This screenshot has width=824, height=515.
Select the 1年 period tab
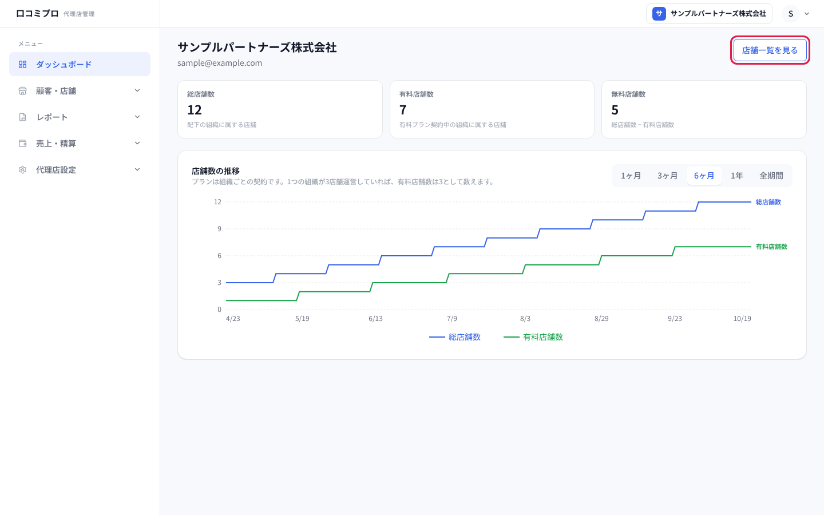tap(737, 176)
